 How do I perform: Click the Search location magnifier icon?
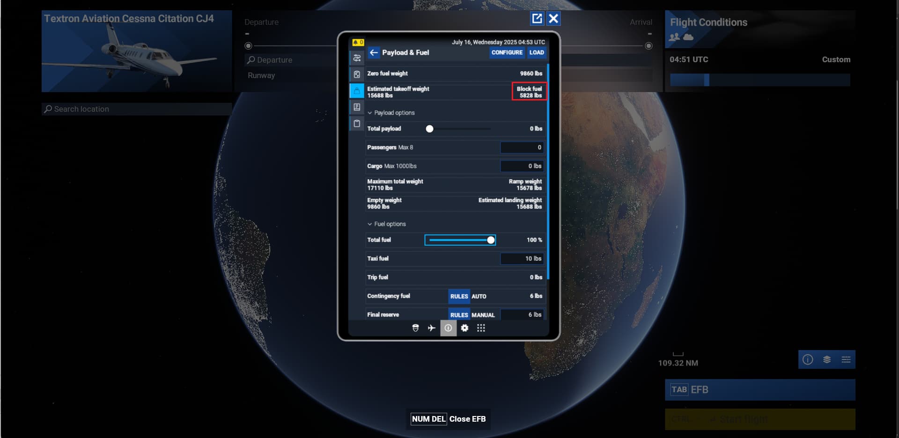point(48,109)
